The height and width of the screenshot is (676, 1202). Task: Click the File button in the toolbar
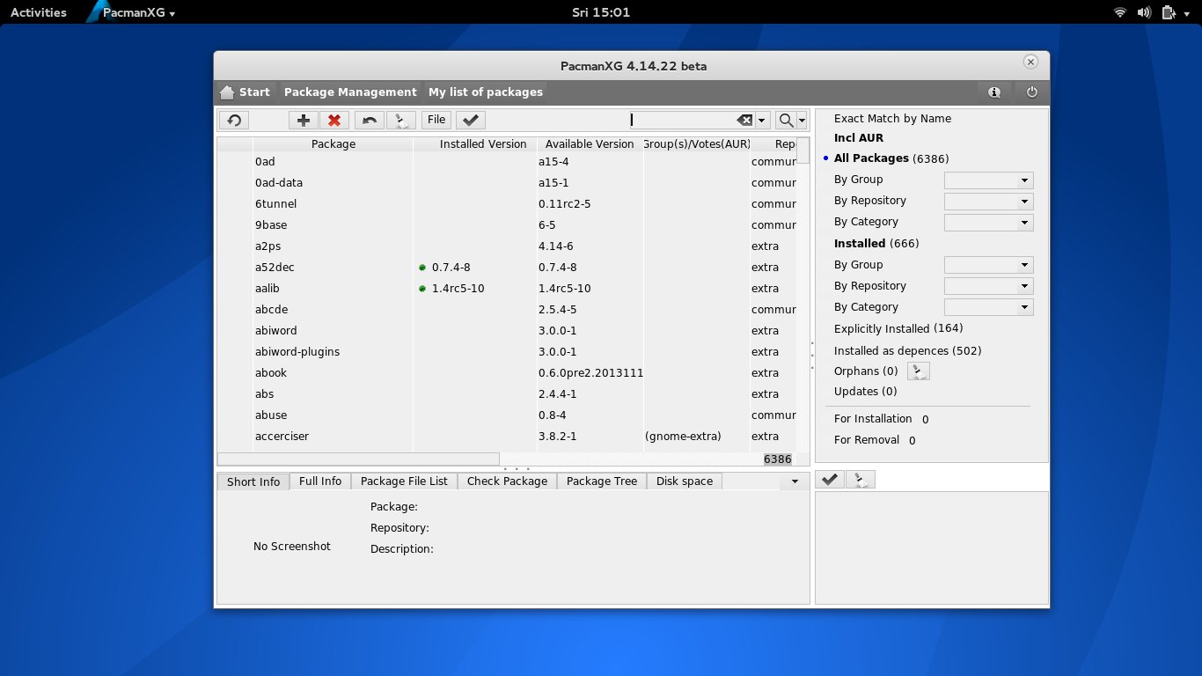click(436, 121)
